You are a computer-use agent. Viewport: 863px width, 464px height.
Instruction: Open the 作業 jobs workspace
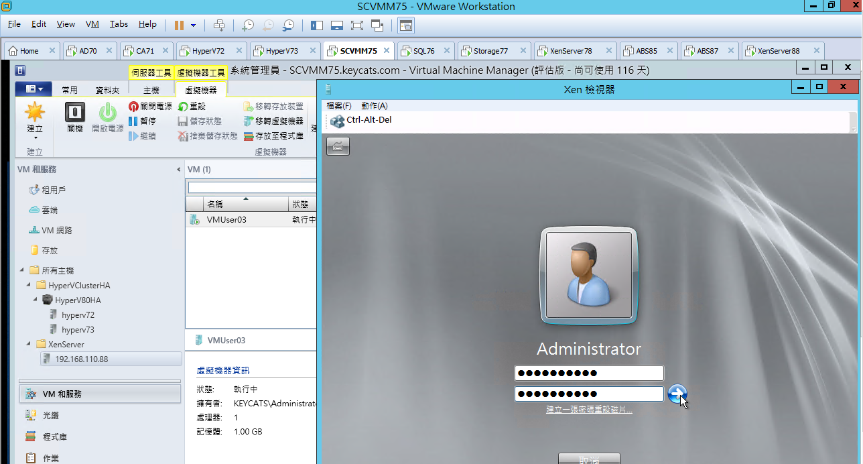100,457
